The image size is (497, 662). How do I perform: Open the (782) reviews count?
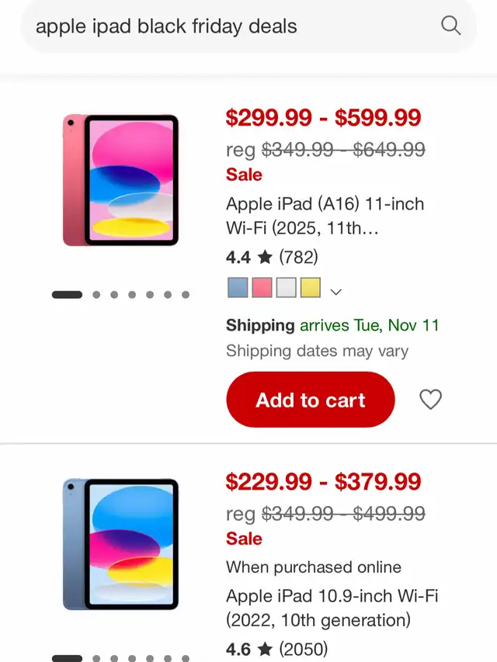pos(298,257)
